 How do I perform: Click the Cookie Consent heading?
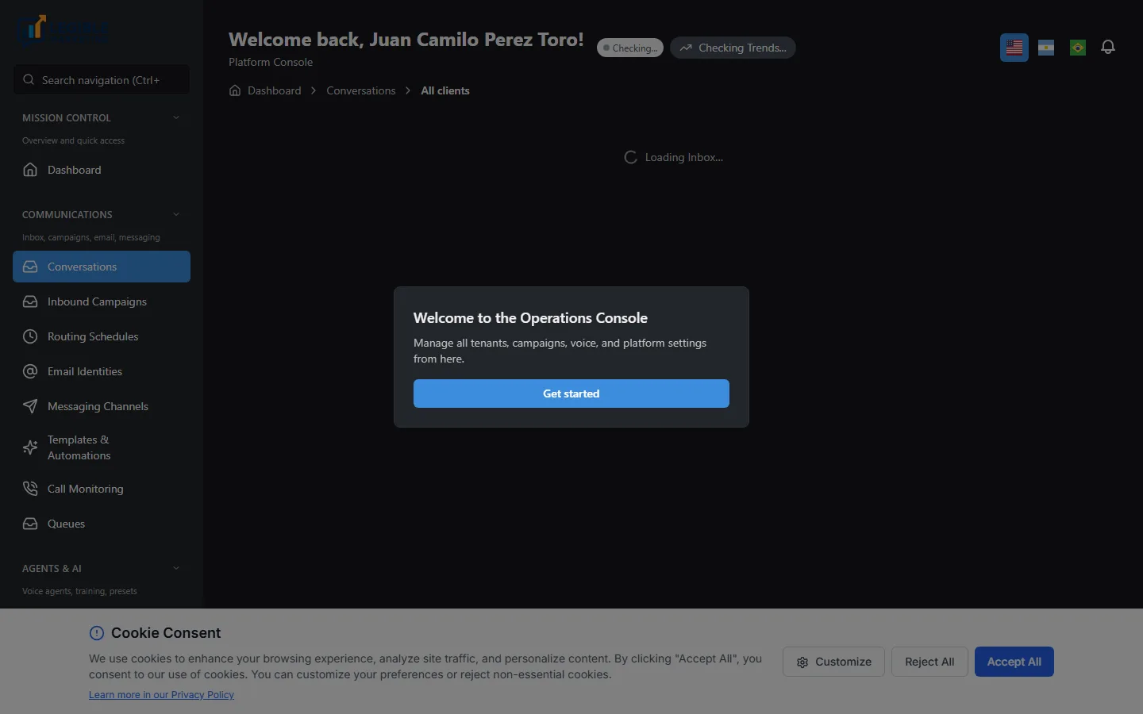tap(166, 633)
